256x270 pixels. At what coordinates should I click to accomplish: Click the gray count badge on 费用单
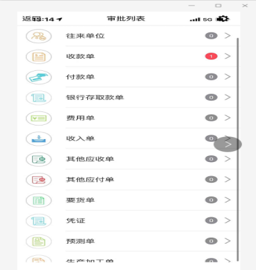211,117
